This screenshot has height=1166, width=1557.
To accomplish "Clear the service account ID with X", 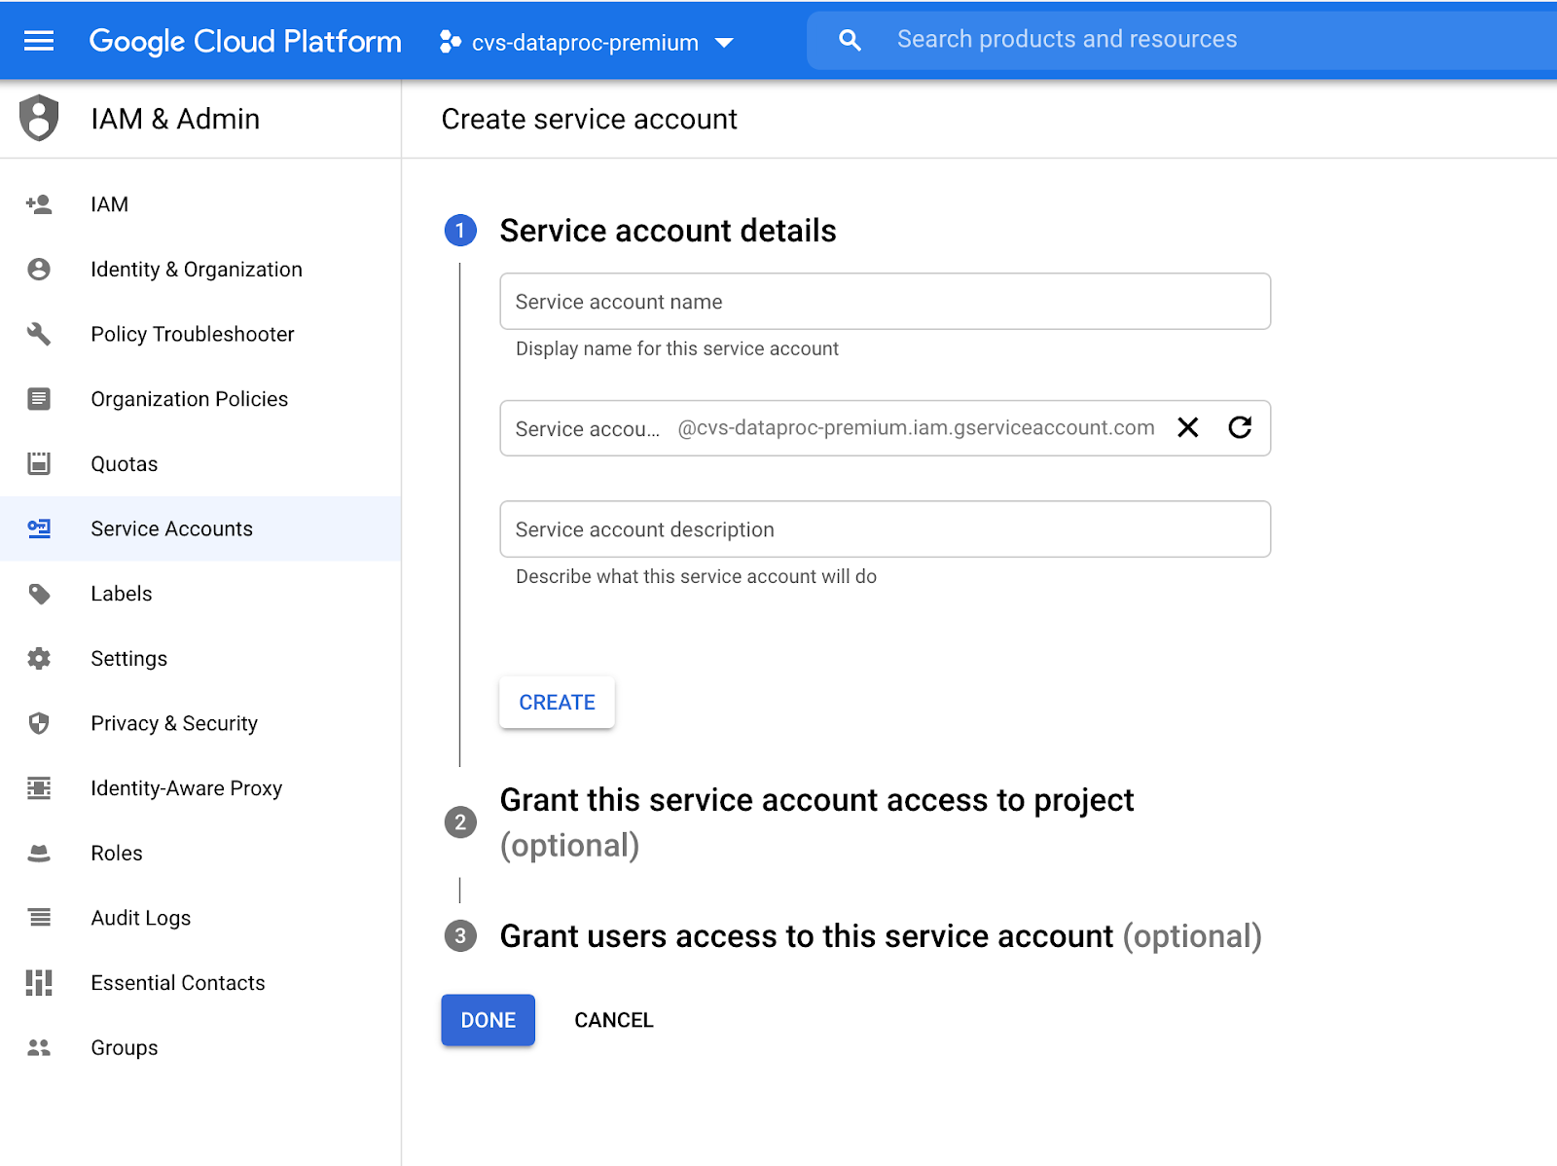I will 1188,427.
